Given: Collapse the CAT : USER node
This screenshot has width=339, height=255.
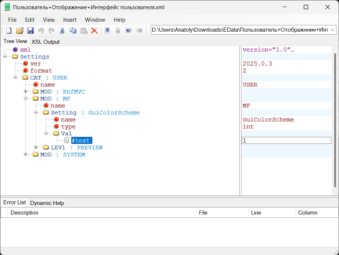Looking at the screenshot, I should pos(15,77).
